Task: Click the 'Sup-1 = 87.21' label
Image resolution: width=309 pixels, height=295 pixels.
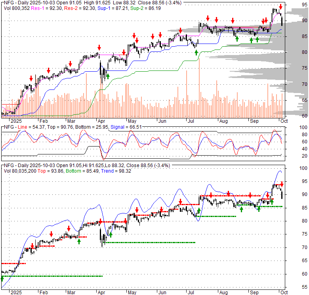Action: click(x=113, y=8)
